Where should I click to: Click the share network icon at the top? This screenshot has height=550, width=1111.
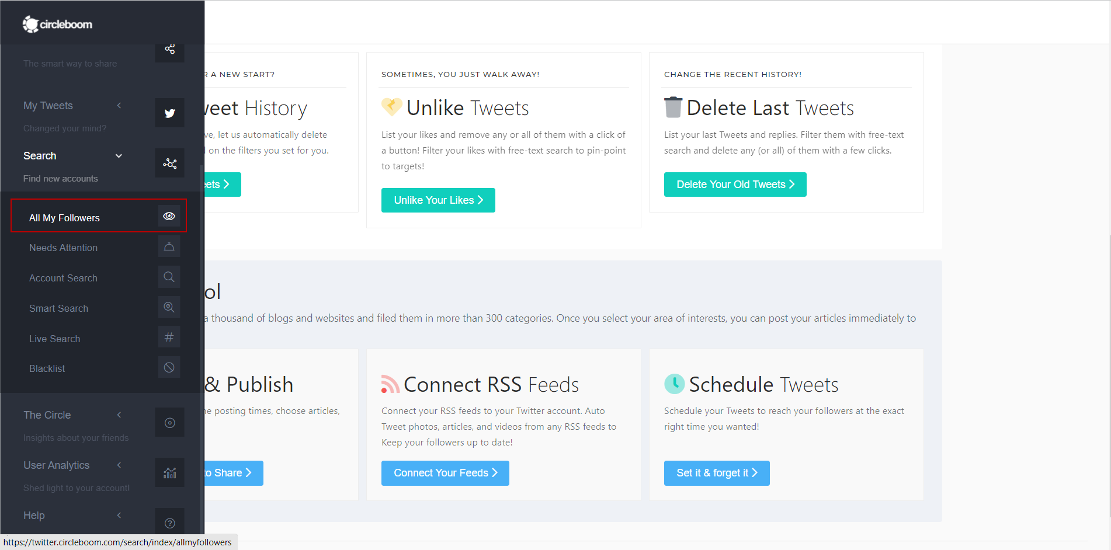click(x=169, y=50)
